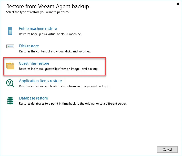Click the Entire machine restore server icon
Image resolution: width=182 pixels, height=156 pixels.
click(10, 31)
